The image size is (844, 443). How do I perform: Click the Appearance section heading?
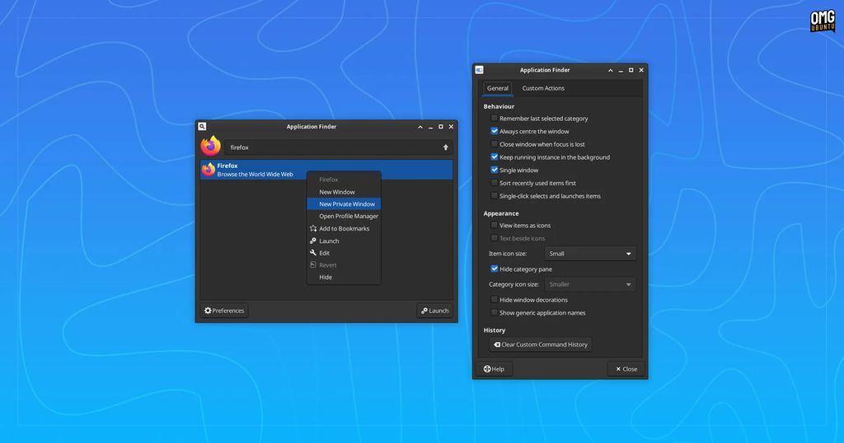click(500, 213)
